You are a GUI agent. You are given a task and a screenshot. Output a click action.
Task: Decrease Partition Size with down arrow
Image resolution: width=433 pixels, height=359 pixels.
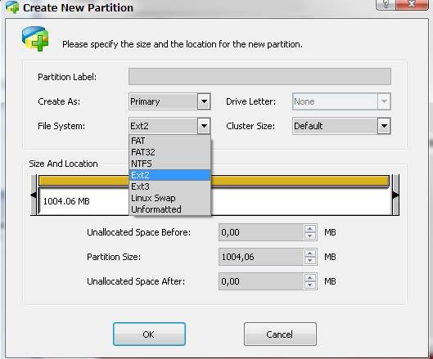[x=310, y=261]
